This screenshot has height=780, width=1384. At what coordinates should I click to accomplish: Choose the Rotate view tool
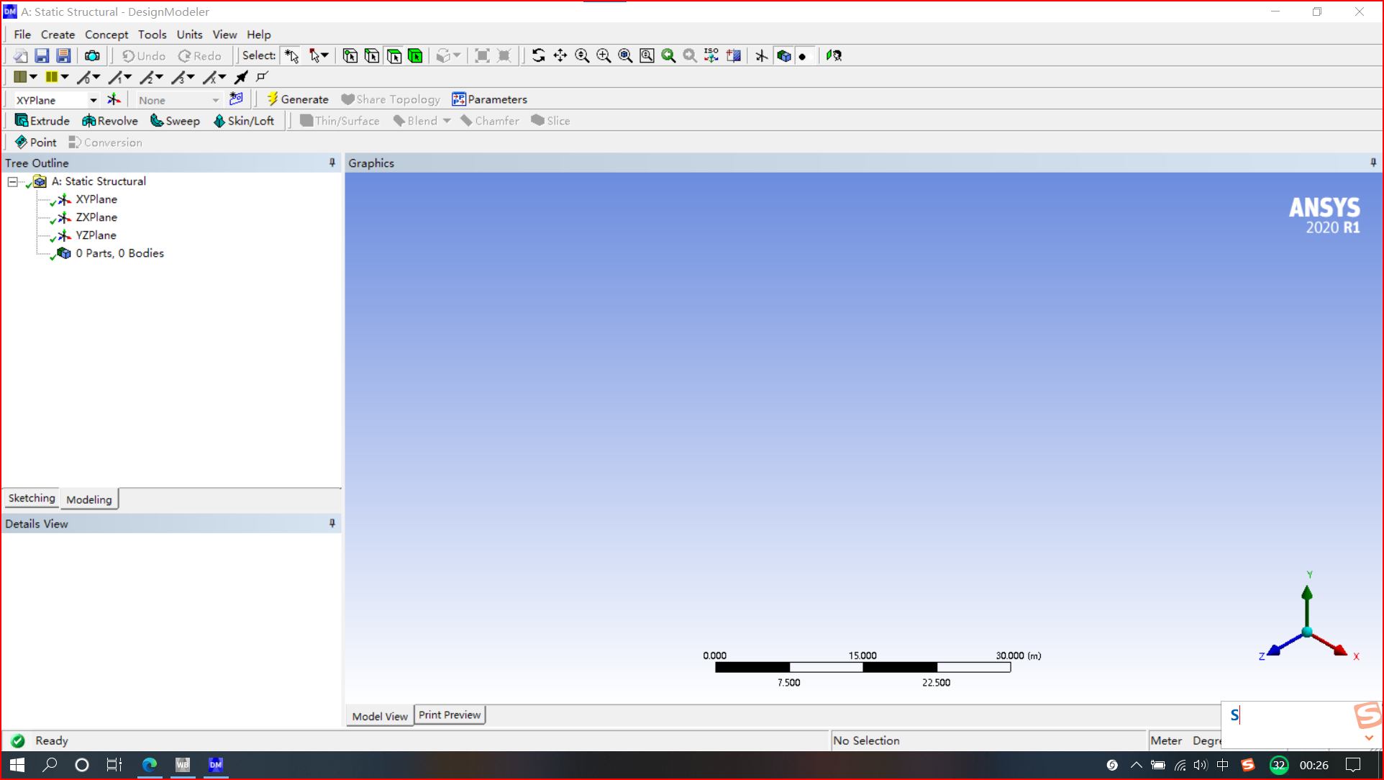pyautogui.click(x=538, y=55)
